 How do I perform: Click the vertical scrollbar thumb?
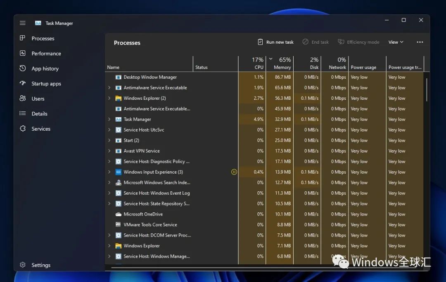click(427, 90)
